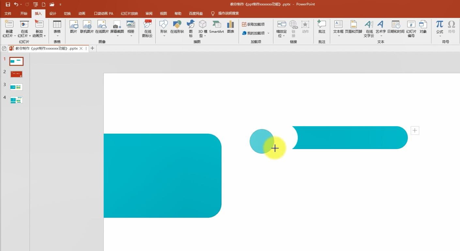
Task: Open the 帮助 tab
Action: (178, 13)
